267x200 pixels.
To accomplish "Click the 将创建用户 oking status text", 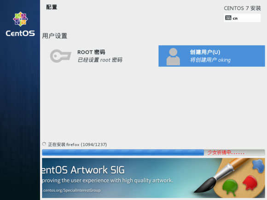I will click(x=210, y=60).
